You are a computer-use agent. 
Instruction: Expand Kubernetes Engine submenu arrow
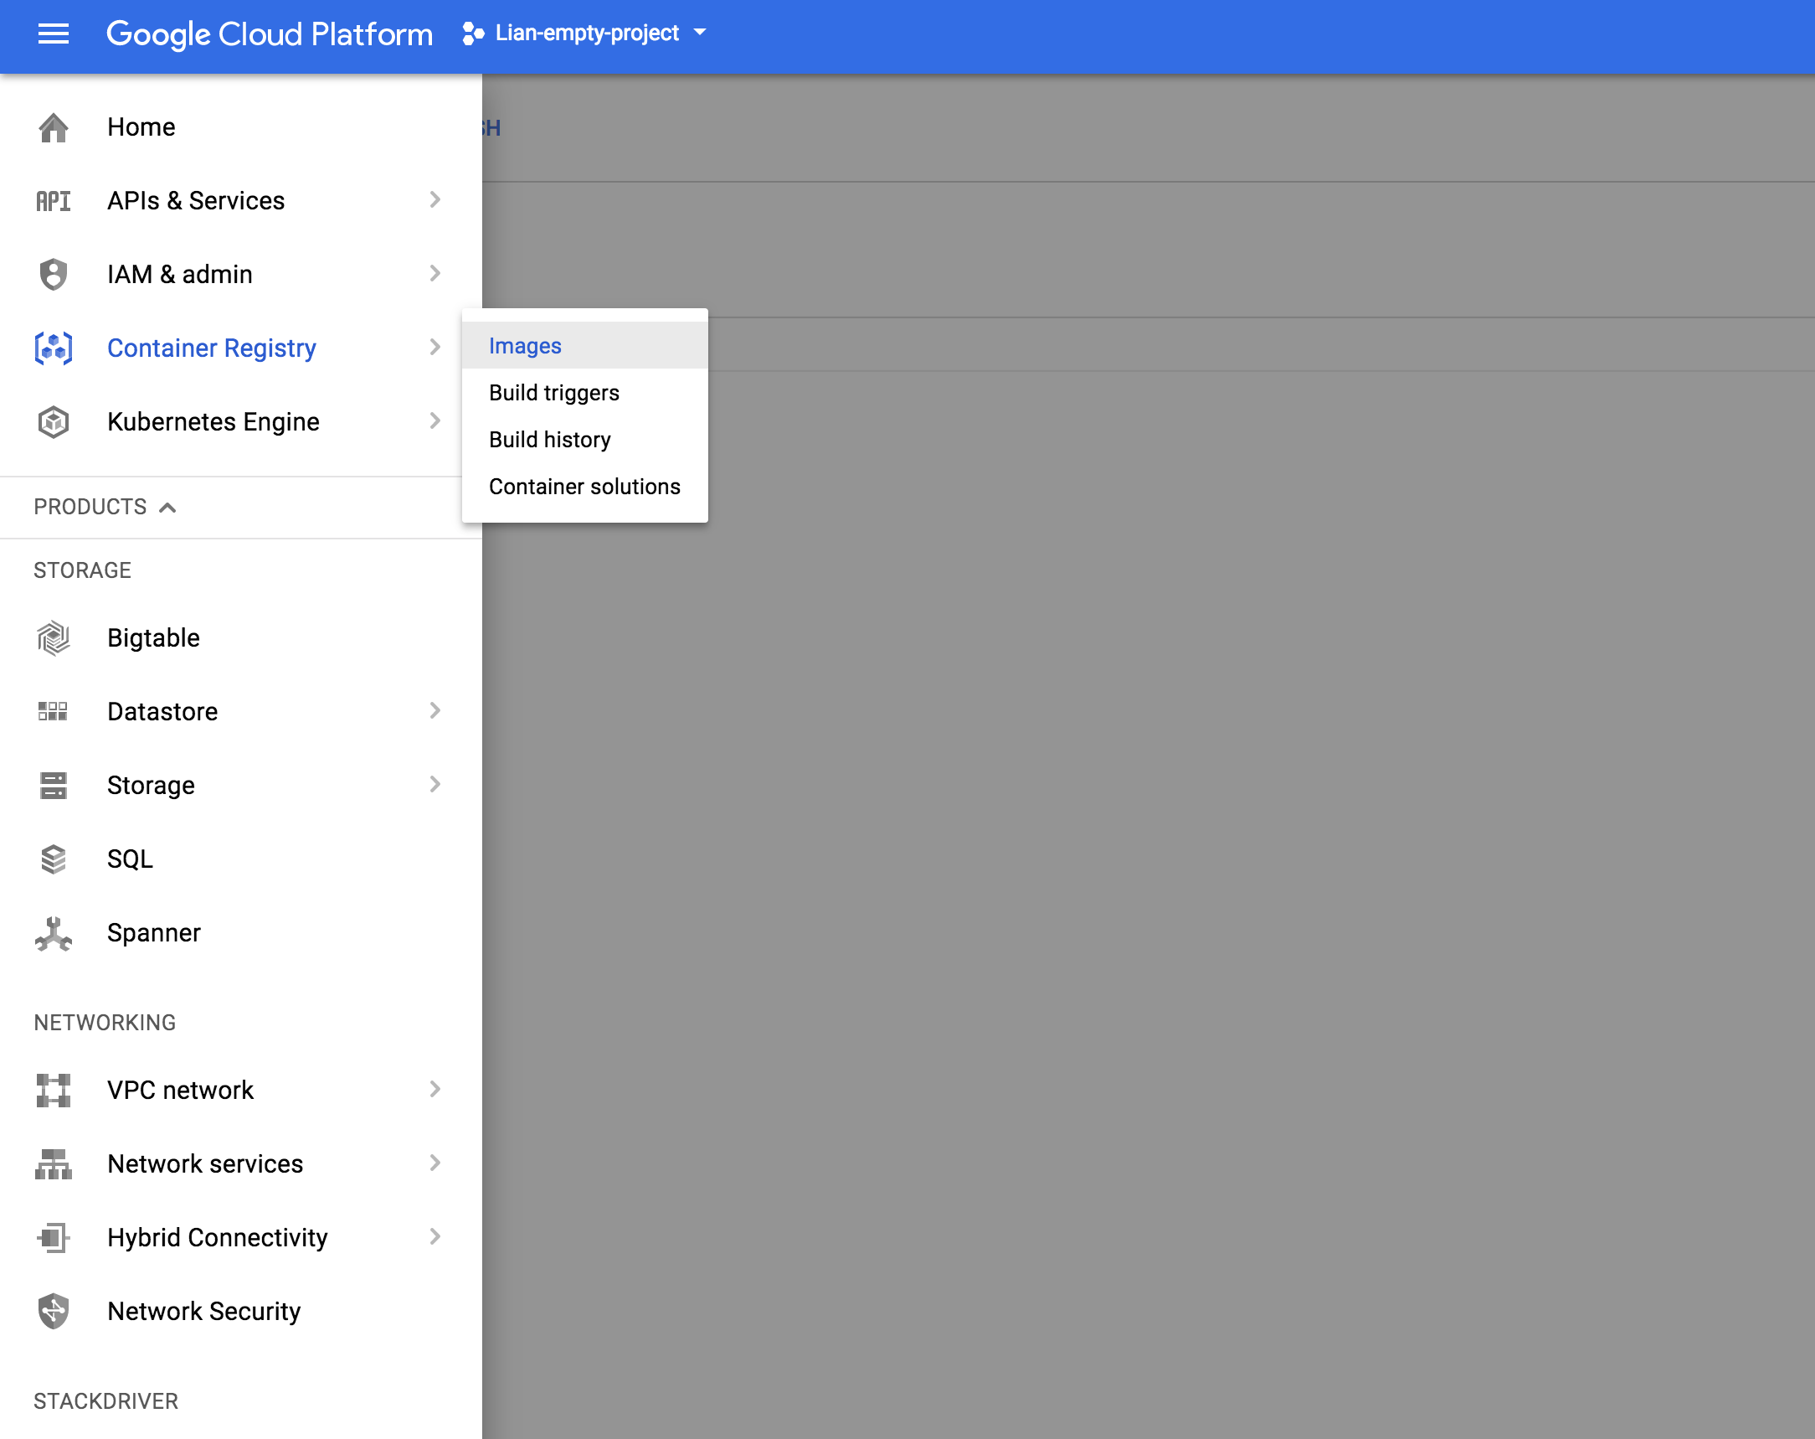pyautogui.click(x=434, y=420)
